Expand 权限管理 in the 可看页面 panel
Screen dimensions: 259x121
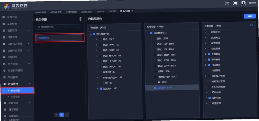pos(206,103)
